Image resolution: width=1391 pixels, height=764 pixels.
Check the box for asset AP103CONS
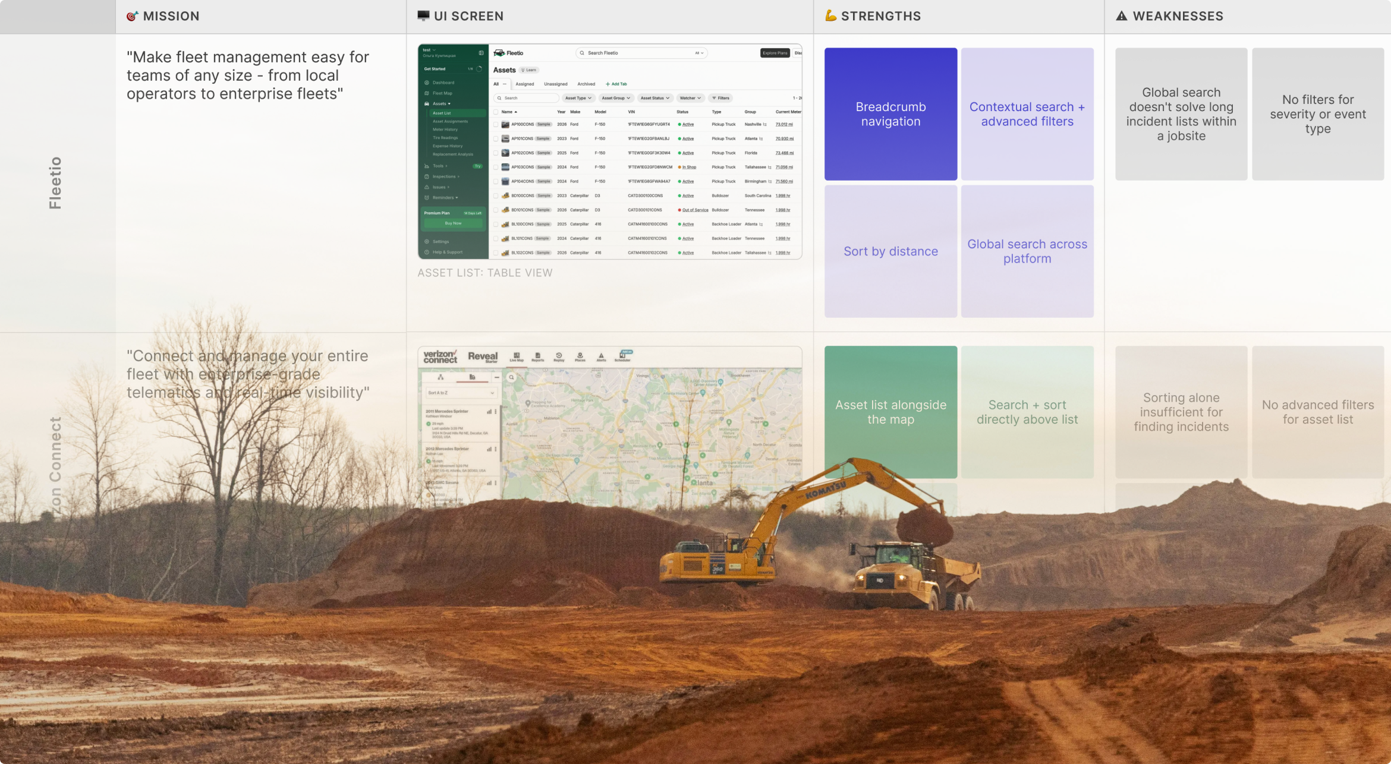pyautogui.click(x=496, y=168)
